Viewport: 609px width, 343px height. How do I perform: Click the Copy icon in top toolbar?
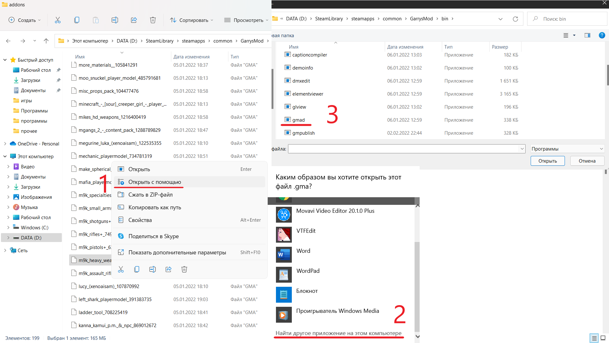(76, 20)
